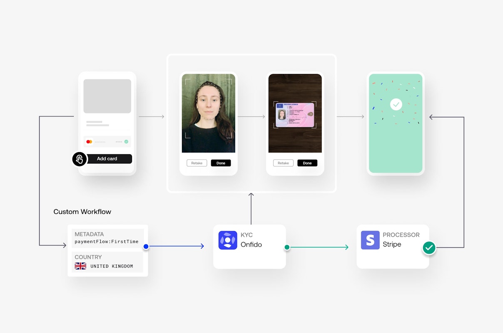Select the METADATA label
This screenshot has width=503, height=333.
tap(89, 234)
